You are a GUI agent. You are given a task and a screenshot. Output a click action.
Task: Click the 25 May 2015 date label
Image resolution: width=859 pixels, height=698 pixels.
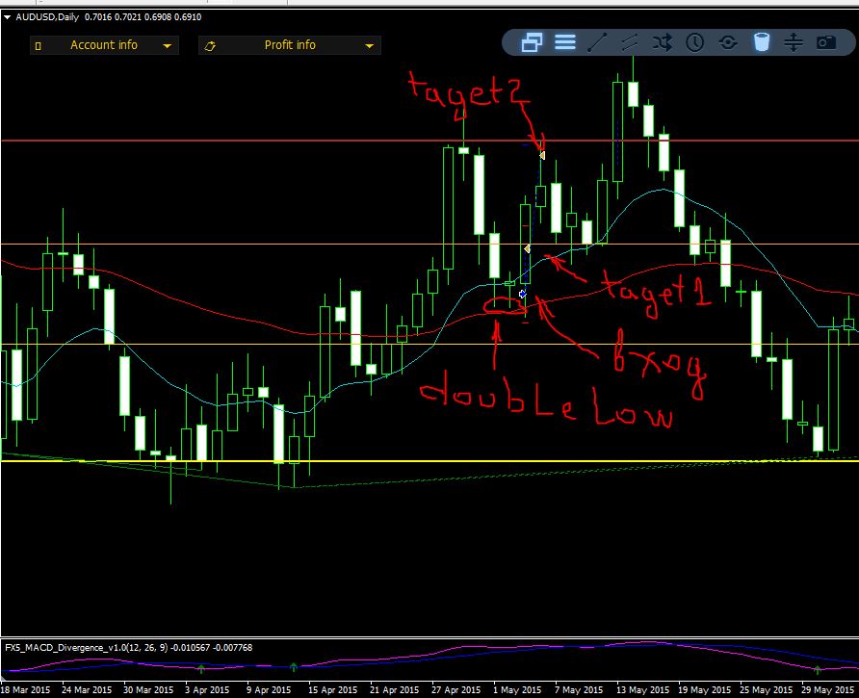[x=766, y=689]
